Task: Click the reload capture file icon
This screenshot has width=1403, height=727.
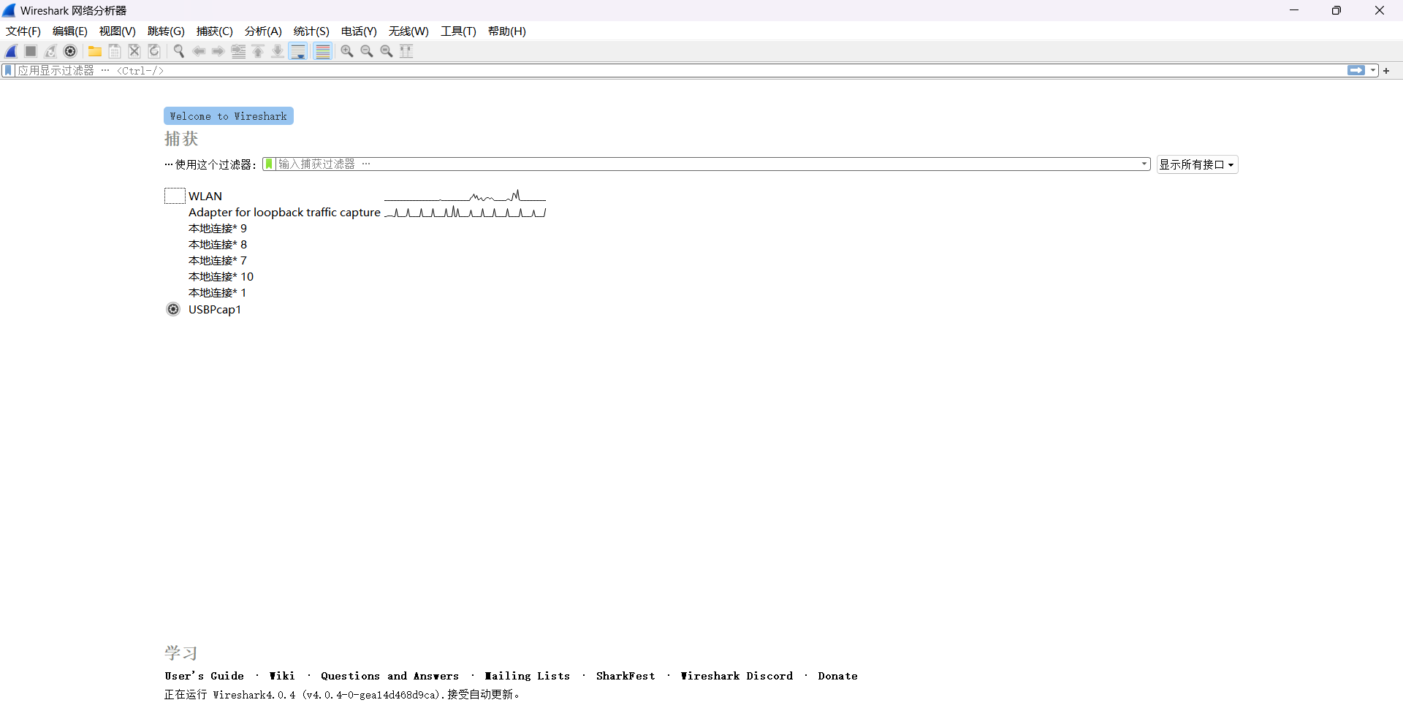Action: pos(154,51)
